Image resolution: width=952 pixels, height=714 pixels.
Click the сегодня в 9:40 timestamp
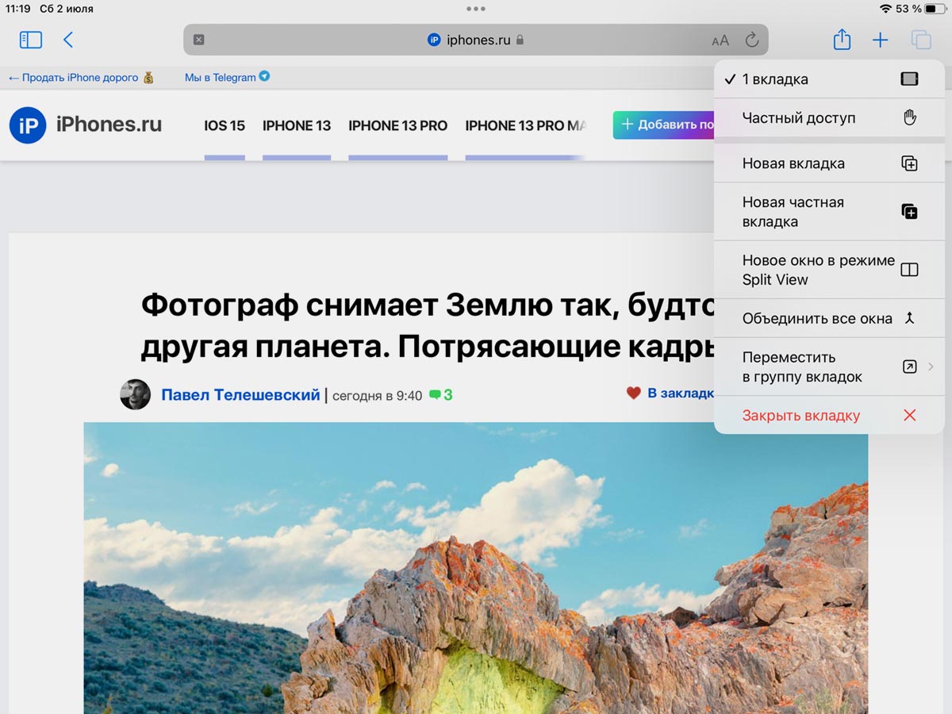click(x=377, y=395)
